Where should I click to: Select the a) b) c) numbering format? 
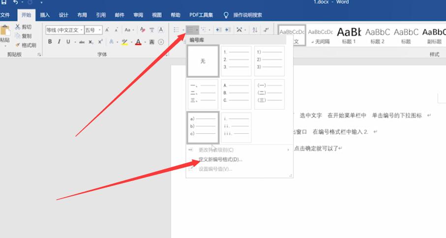203,127
